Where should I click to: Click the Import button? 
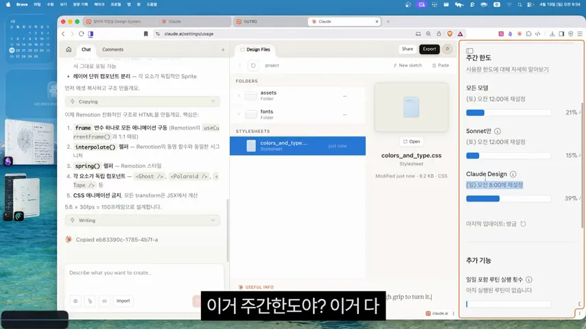click(x=123, y=301)
